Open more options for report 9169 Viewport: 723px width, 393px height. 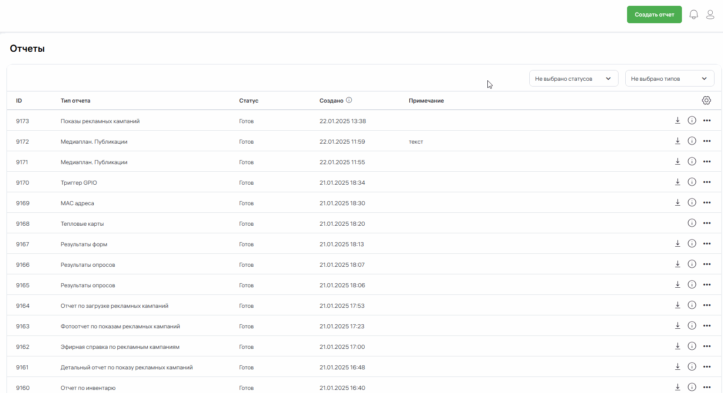click(x=707, y=203)
